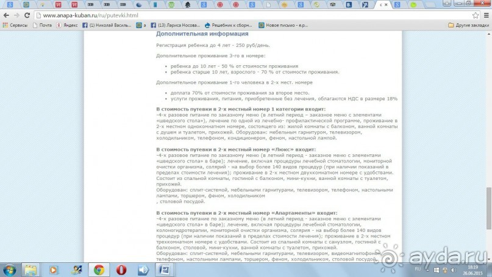This screenshot has width=492, height=277.
Task: Close the active tab with its X
Action: click(386, 5)
